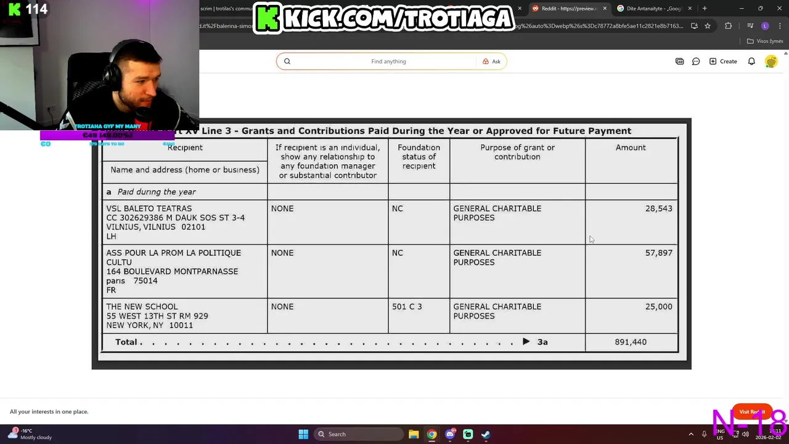Open 'Visos žymės' bookmarks folder
Image resolution: width=789 pixels, height=444 pixels.
coord(765,41)
